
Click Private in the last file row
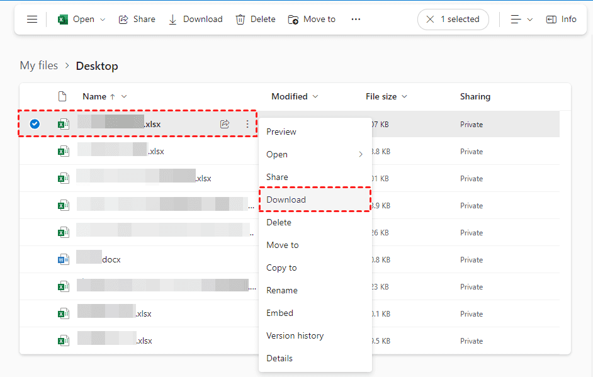coord(472,341)
